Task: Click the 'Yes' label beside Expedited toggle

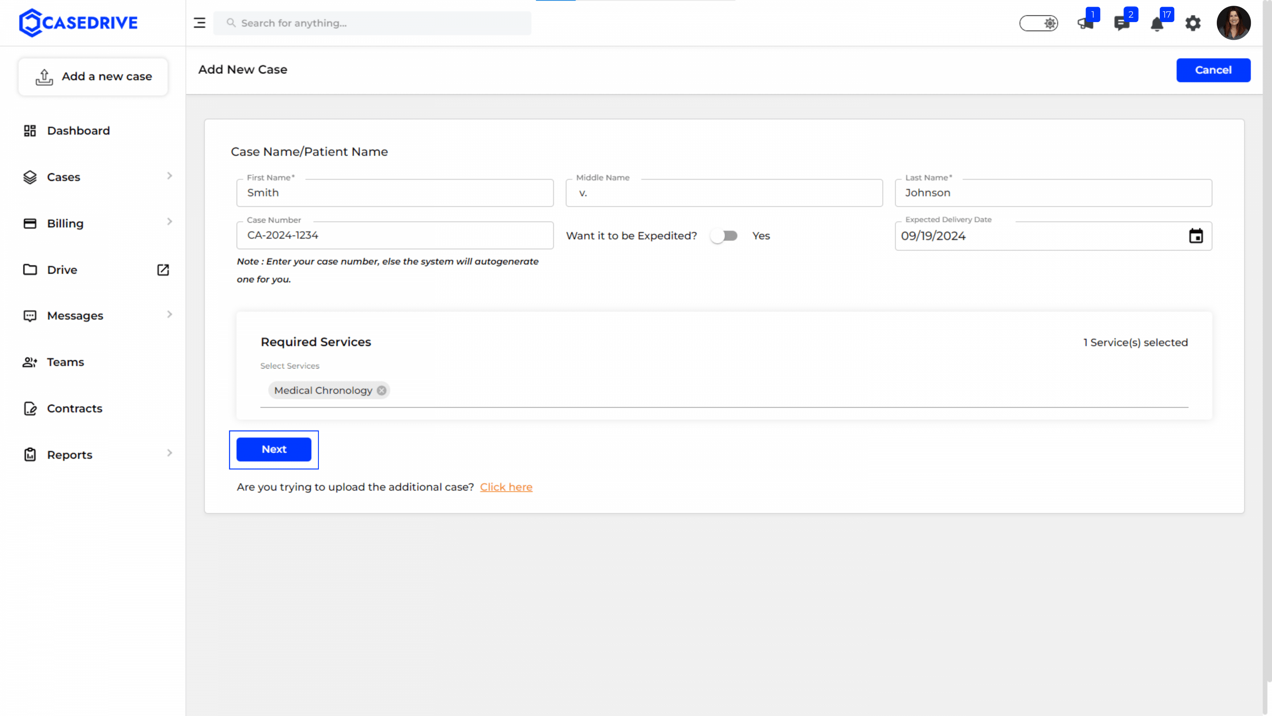Action: [761, 236]
